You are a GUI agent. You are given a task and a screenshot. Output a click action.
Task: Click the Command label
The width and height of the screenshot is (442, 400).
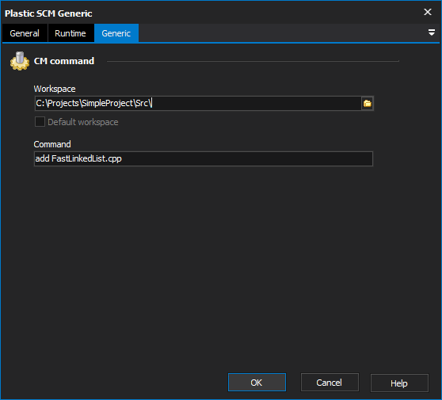[52, 144]
